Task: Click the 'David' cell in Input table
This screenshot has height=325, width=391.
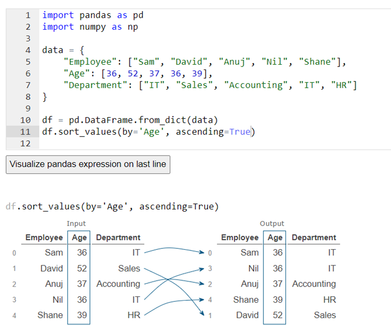Action: 51,269
